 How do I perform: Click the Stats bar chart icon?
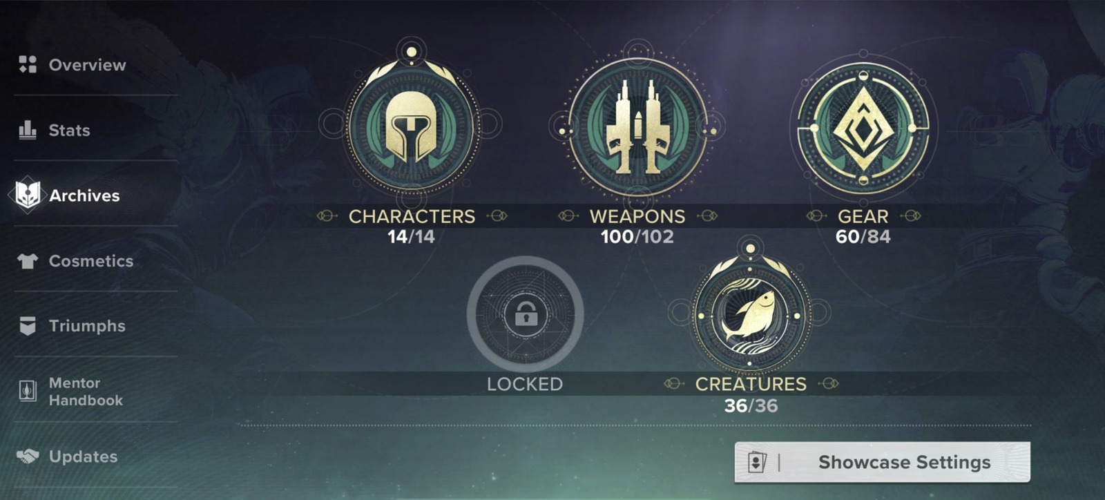coord(28,130)
